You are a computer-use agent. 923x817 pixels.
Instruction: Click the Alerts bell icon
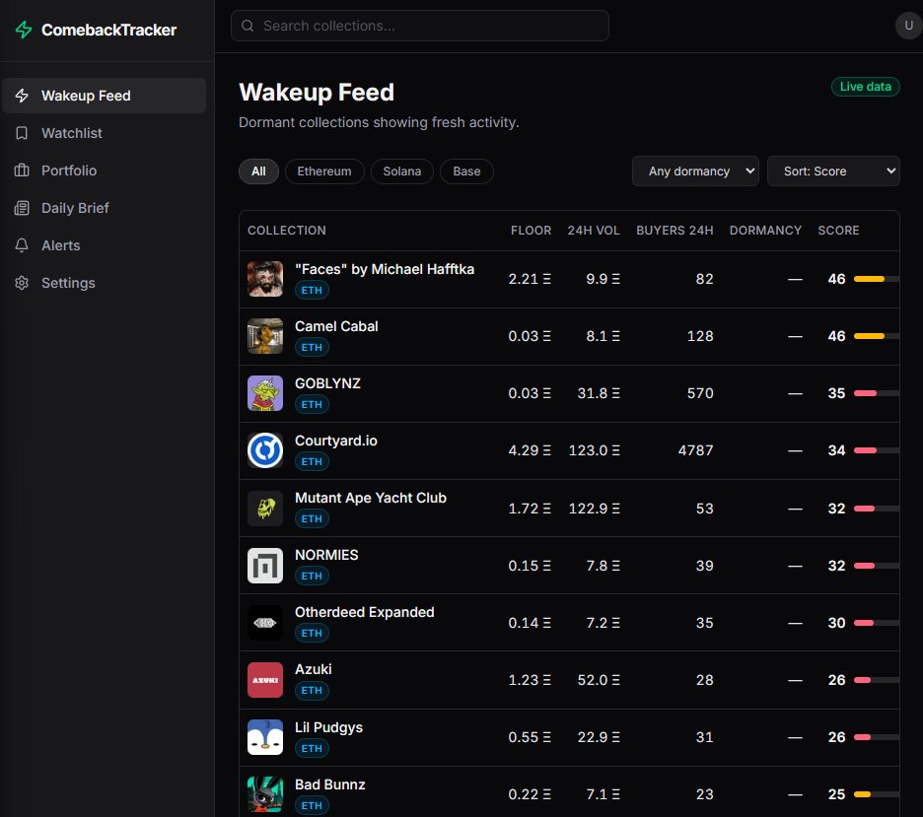(x=22, y=245)
